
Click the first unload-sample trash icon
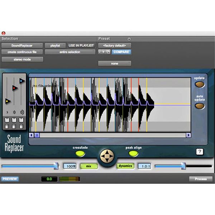pyautogui.click(x=7, y=126)
